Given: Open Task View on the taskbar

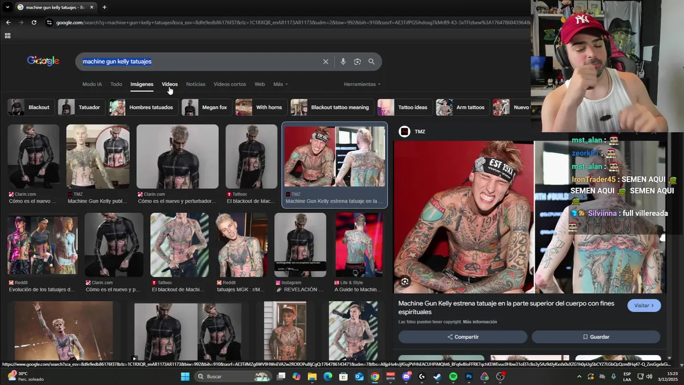Looking at the screenshot, I should coord(281,376).
